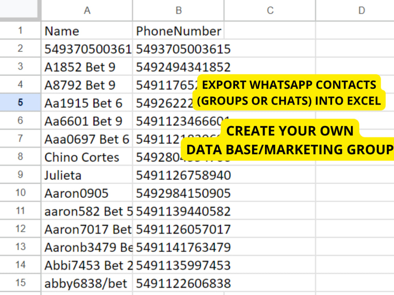Select row number 1
394x295 pixels.
20,31
